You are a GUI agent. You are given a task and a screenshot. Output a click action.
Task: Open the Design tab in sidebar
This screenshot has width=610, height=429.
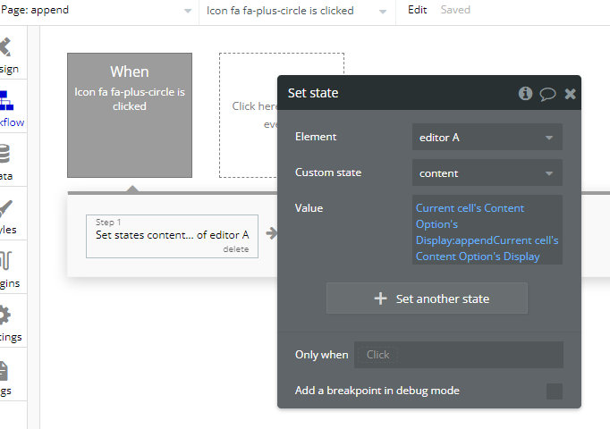(7, 54)
